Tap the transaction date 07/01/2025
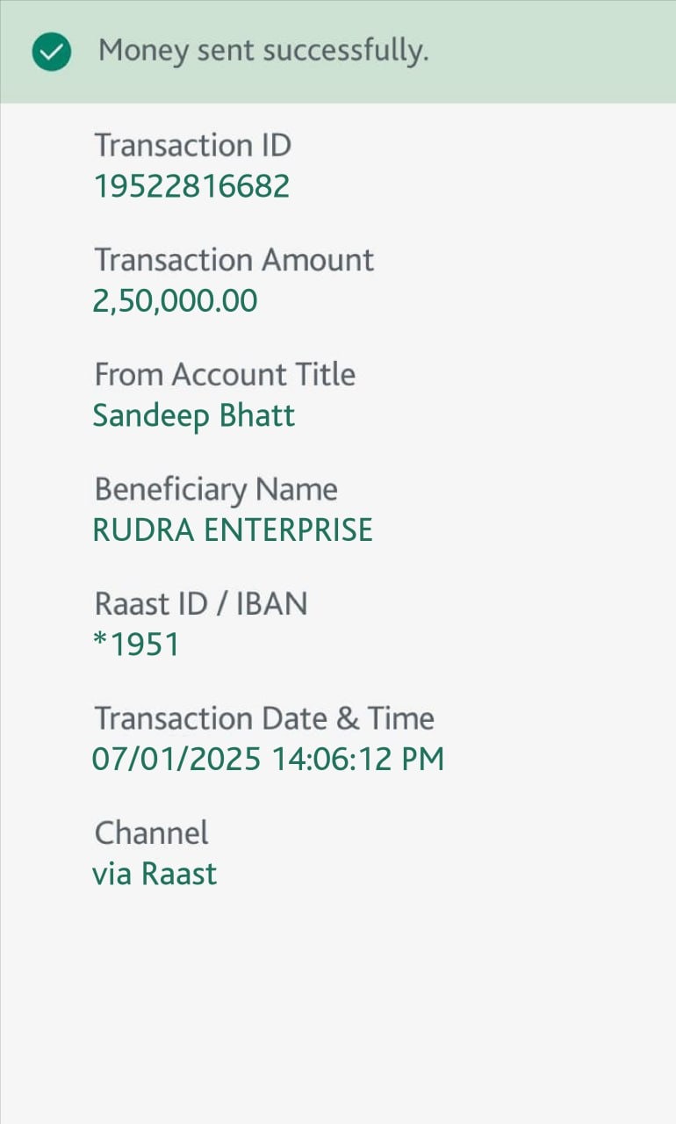Viewport: 676px width, 1124px height. tap(176, 760)
